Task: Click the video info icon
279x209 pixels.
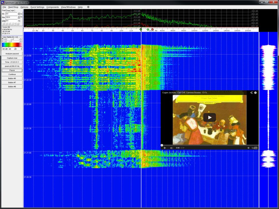Action: coord(256,93)
